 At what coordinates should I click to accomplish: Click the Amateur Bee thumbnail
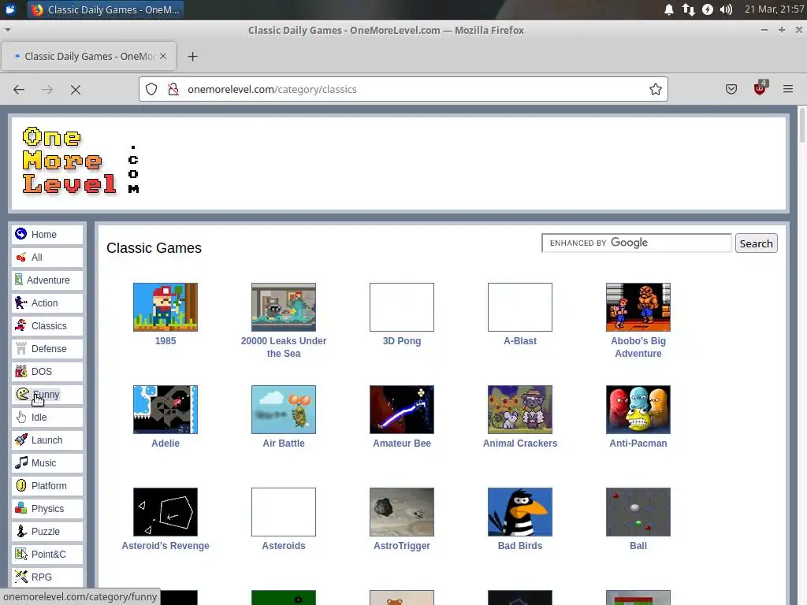pyautogui.click(x=402, y=410)
